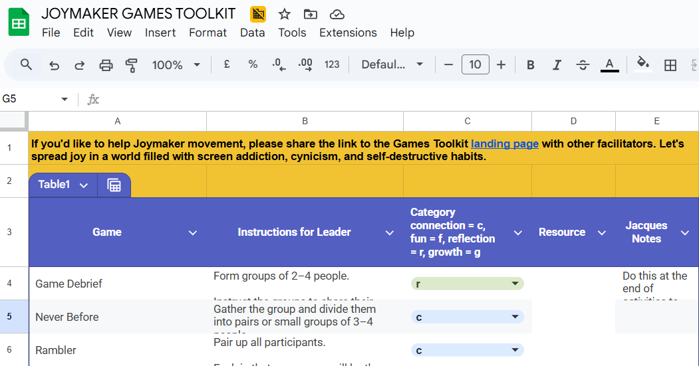Viewport: 699px width, 366px height.
Task: Open category dropdown for Never Before row
Action: (514, 318)
